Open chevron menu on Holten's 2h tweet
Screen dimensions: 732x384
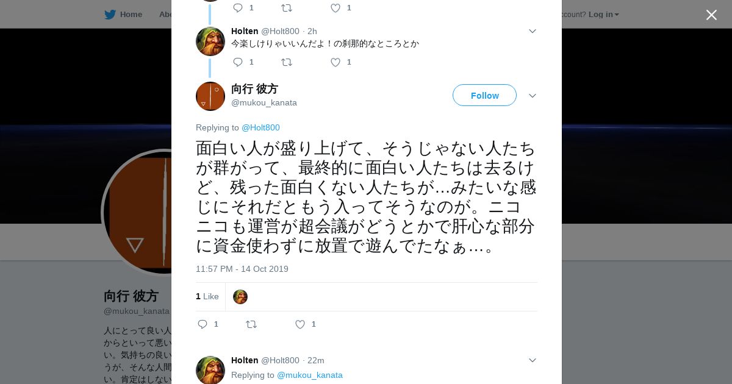[x=532, y=31]
